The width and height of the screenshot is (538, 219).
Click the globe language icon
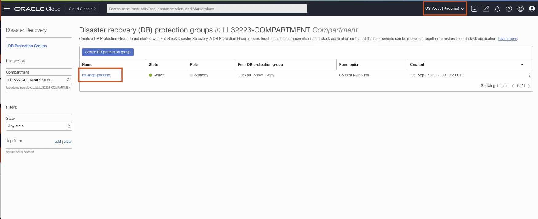pyautogui.click(x=520, y=9)
